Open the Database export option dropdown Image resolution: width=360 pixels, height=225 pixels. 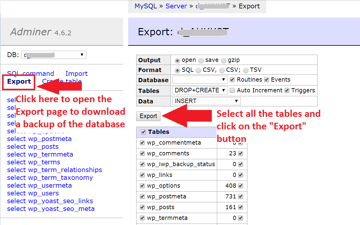click(200, 80)
